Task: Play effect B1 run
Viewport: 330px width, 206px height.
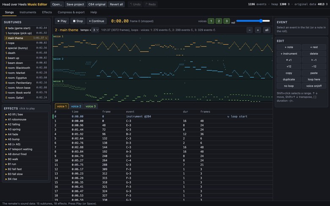Action: point(26,164)
